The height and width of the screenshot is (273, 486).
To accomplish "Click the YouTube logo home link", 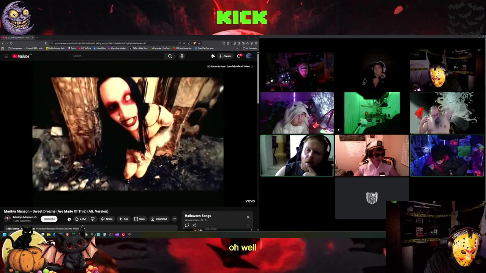I will pos(21,56).
